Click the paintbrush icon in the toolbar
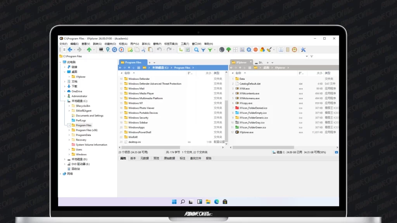Screen dimensions: 397x223 (x=269, y=50)
